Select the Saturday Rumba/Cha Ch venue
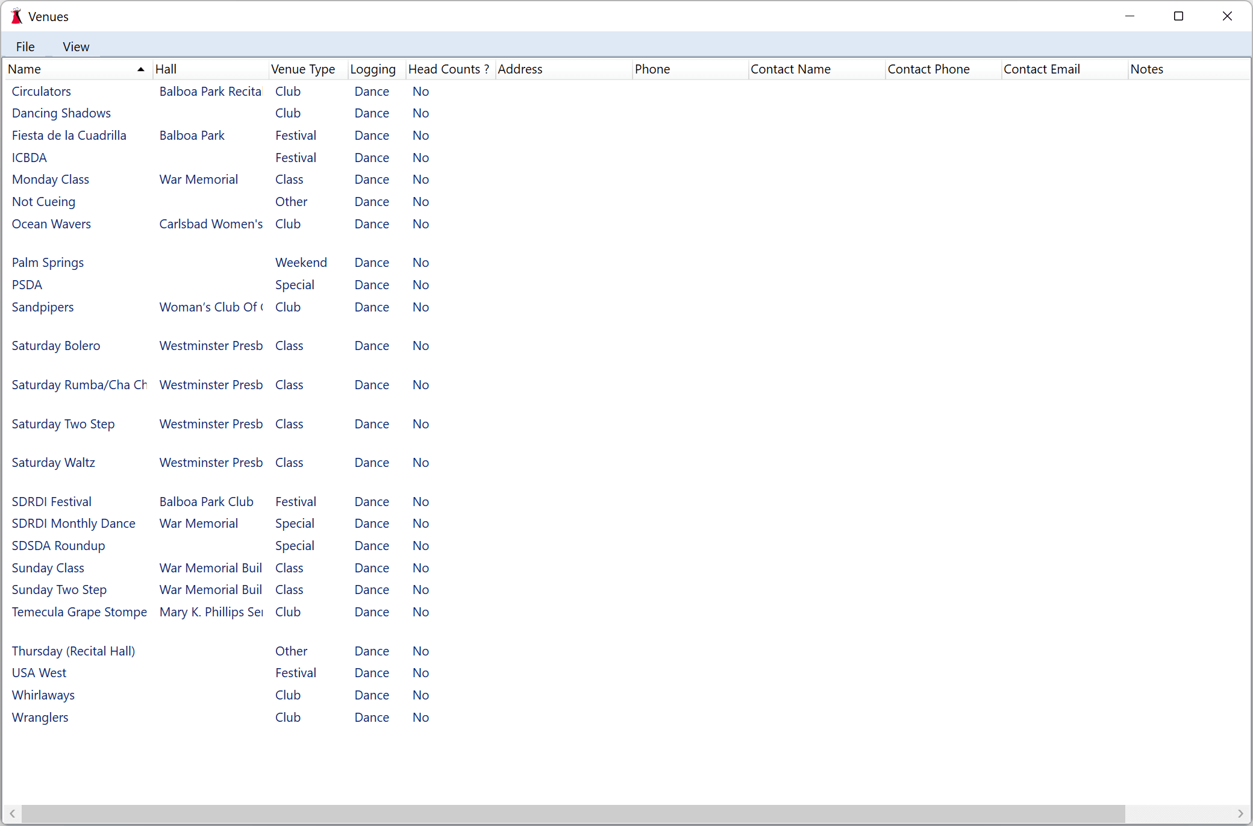The image size is (1253, 826). click(x=80, y=385)
